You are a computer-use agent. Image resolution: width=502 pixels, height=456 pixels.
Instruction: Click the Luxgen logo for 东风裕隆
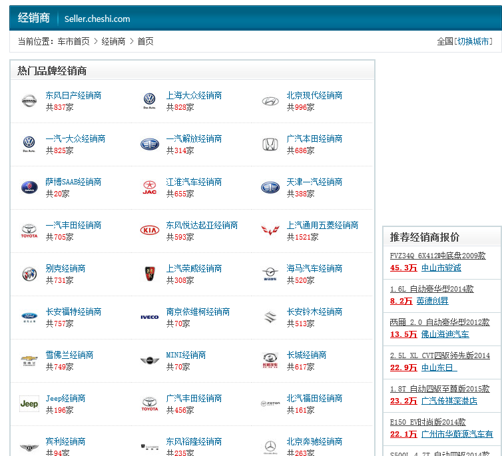pos(150,447)
